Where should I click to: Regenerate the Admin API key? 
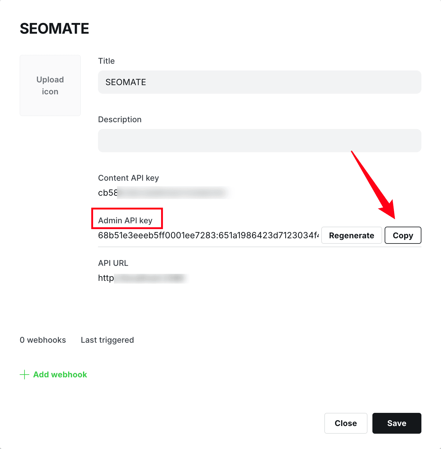[351, 235]
